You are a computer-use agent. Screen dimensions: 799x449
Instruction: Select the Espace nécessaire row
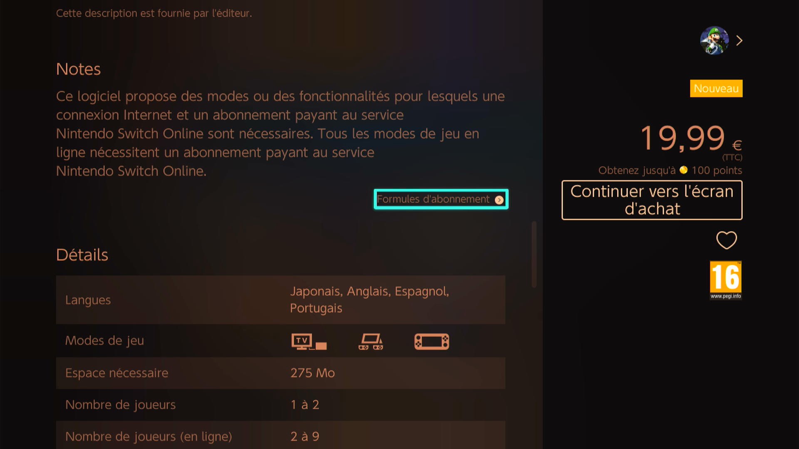pos(280,373)
